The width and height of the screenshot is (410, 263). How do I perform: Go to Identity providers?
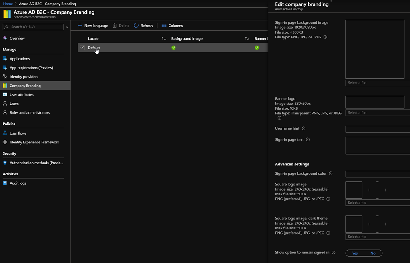tap(24, 76)
